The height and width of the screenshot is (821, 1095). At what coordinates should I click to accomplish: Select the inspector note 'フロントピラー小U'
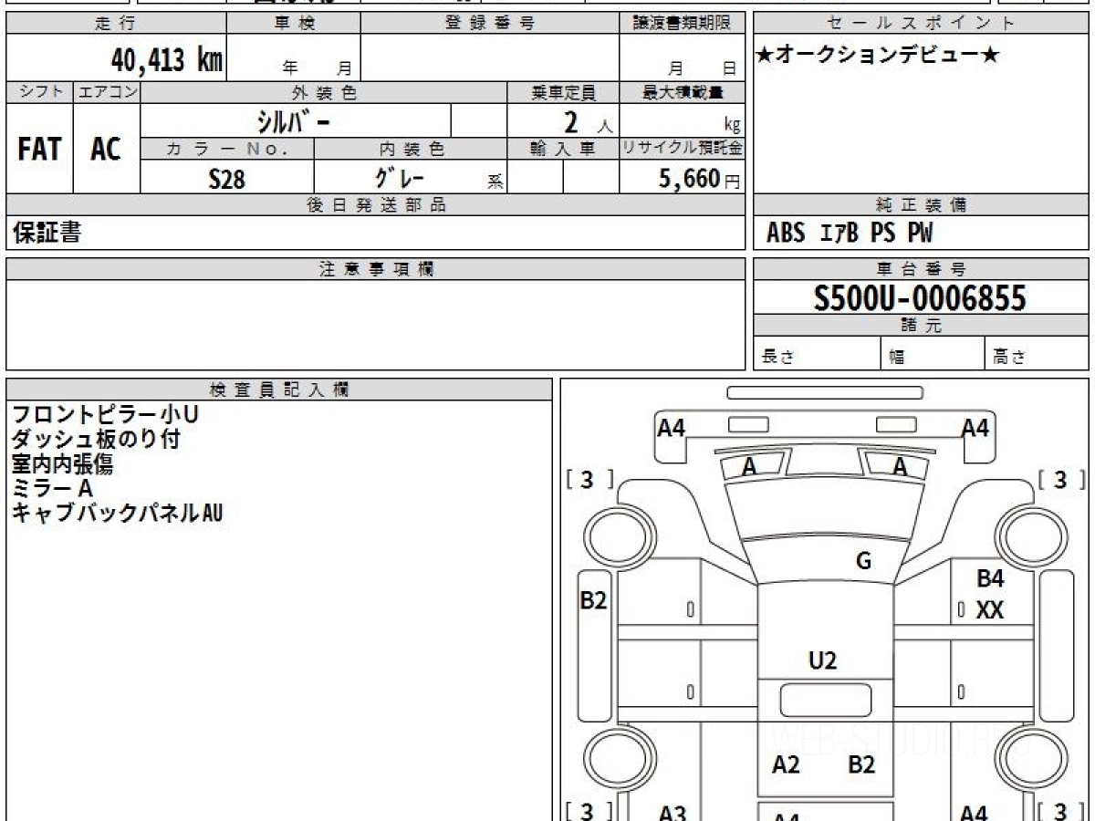105,414
